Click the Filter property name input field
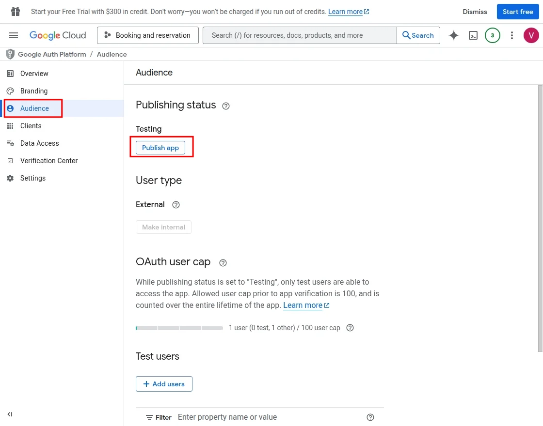Image resolution: width=543 pixels, height=426 pixels. tap(227, 417)
